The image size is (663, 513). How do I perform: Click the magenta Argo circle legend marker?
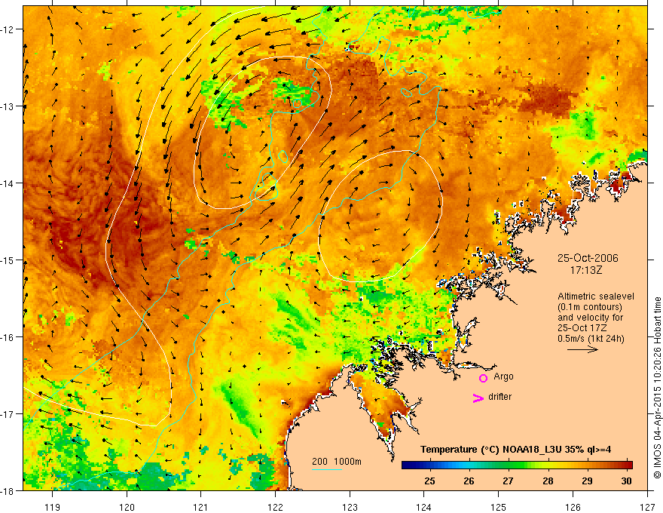483,378
